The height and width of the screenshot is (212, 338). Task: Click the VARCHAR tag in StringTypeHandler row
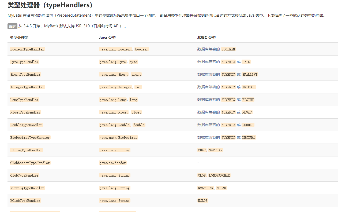point(216,150)
